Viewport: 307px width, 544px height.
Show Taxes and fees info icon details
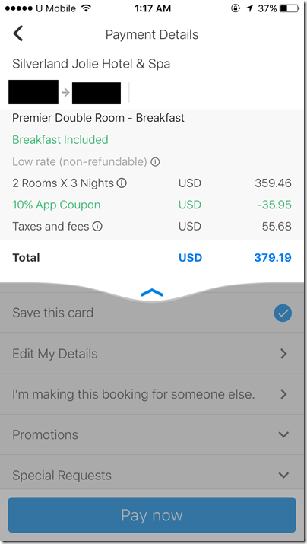(98, 227)
